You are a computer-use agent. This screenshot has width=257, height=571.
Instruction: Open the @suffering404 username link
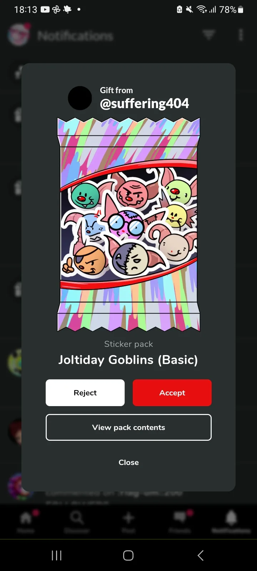(x=144, y=103)
